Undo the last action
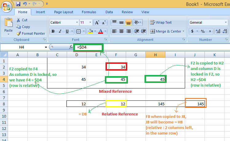This screenshot has width=230, height=141. point(25,4)
